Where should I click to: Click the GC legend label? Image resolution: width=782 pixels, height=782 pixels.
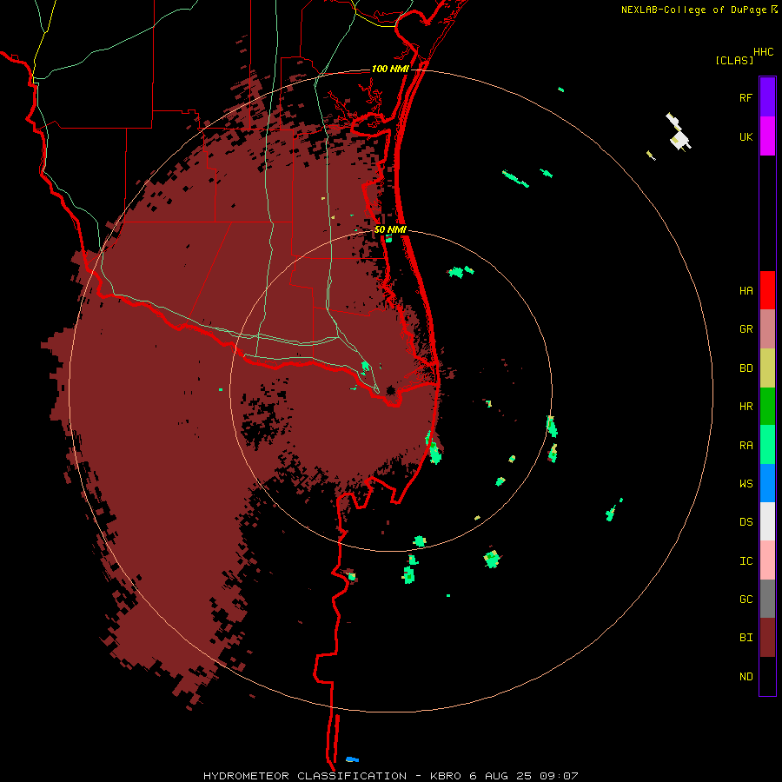746,600
